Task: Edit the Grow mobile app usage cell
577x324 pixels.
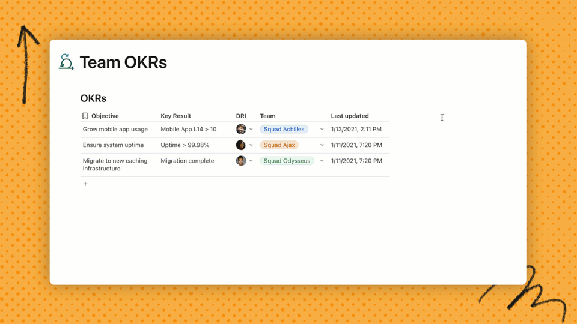Action: [x=115, y=129]
